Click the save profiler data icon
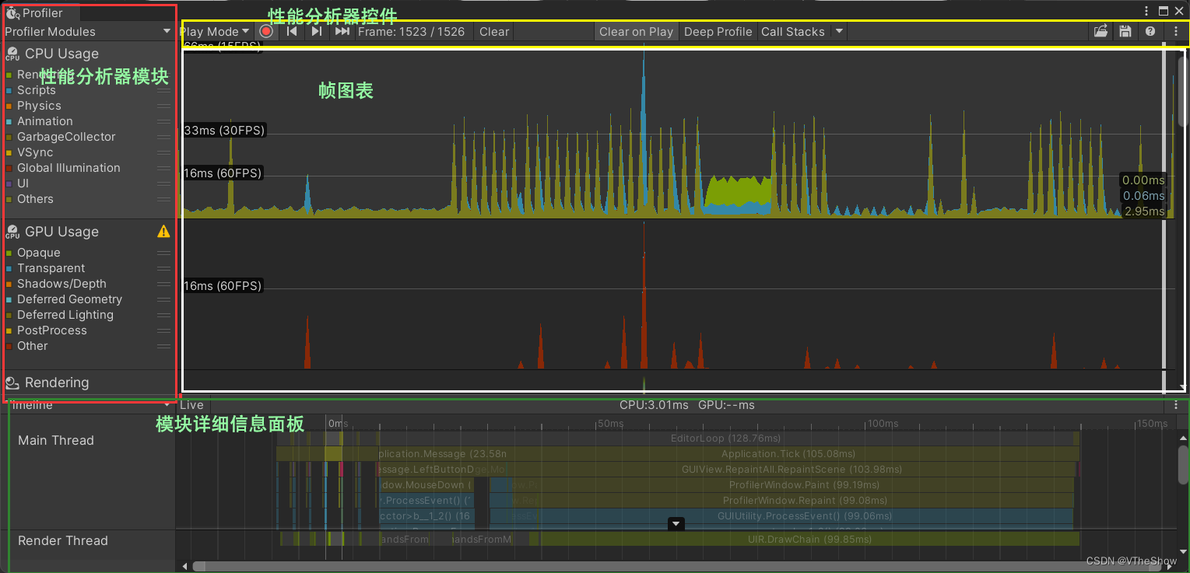Viewport: 1190px width, 573px height. tap(1125, 31)
